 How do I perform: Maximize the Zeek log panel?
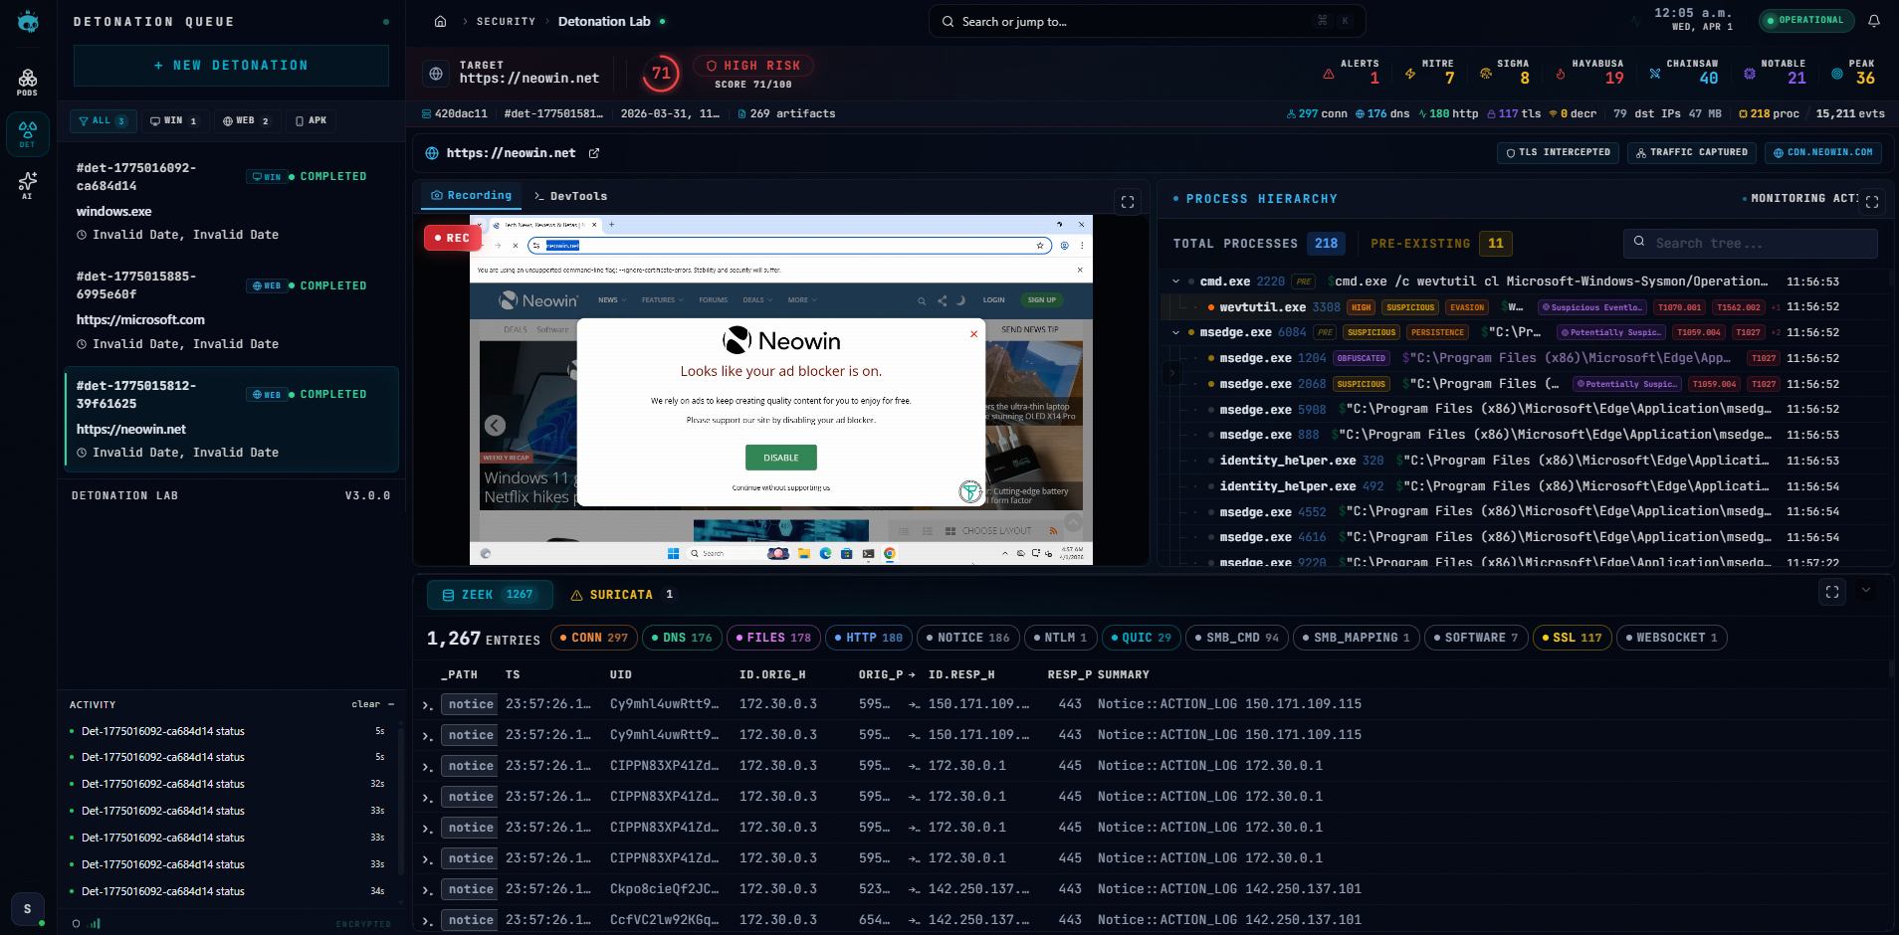click(1832, 592)
